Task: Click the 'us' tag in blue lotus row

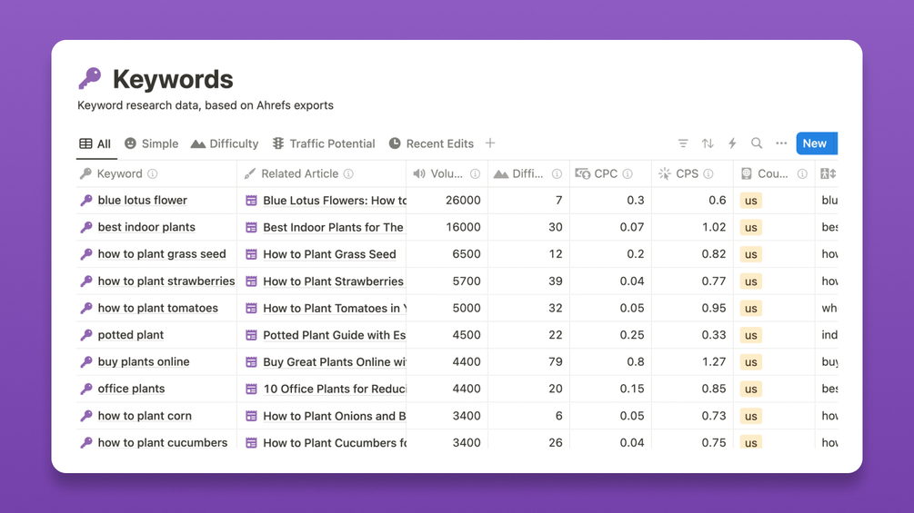Action: [751, 200]
